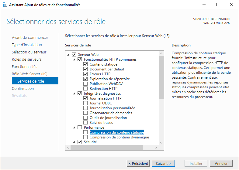The image size is (239, 170).
Task: Select the Confirmation step in sidebar
Action: point(23,89)
